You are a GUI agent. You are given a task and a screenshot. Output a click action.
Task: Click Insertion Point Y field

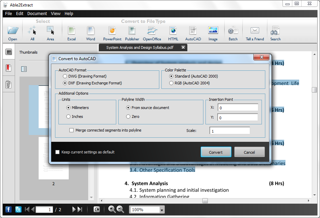pyautogui.click(x=238, y=117)
